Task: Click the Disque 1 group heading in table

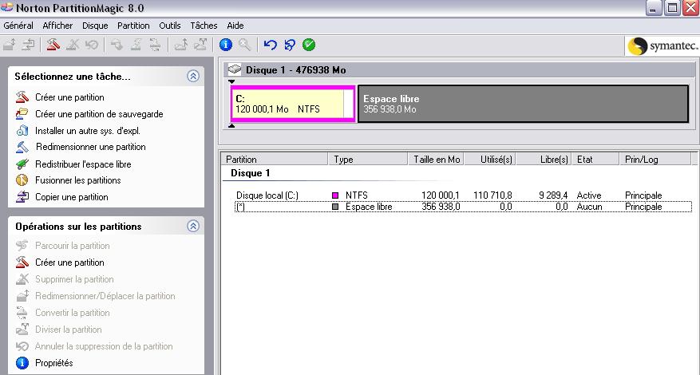Action: click(250, 173)
